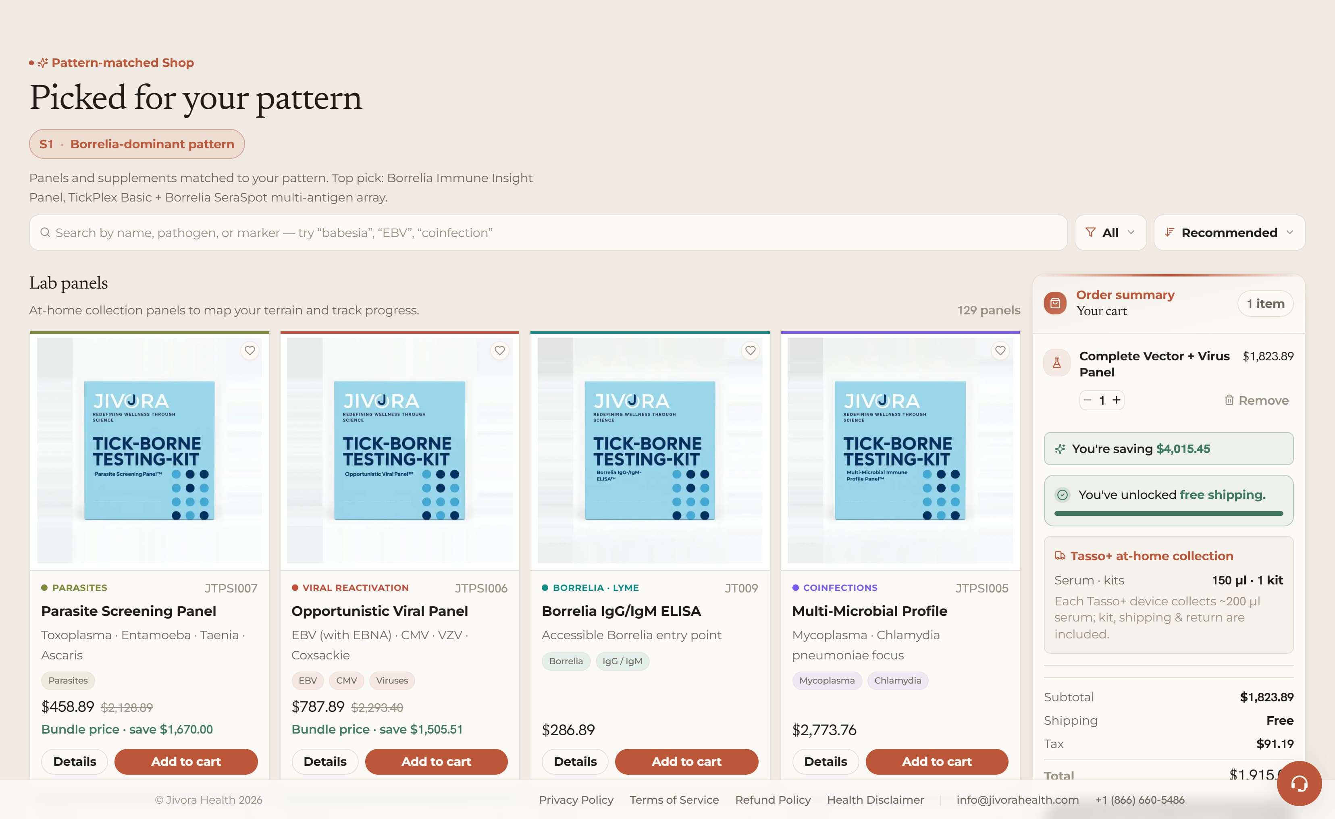
Task: Click the Parasites tag chip
Action: pyautogui.click(x=68, y=680)
